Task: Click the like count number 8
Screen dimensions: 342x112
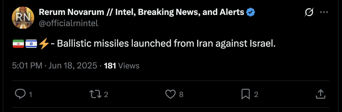Action: [181, 95]
